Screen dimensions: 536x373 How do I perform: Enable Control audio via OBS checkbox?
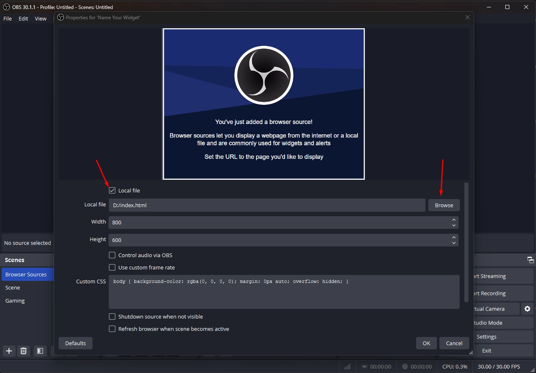point(112,255)
